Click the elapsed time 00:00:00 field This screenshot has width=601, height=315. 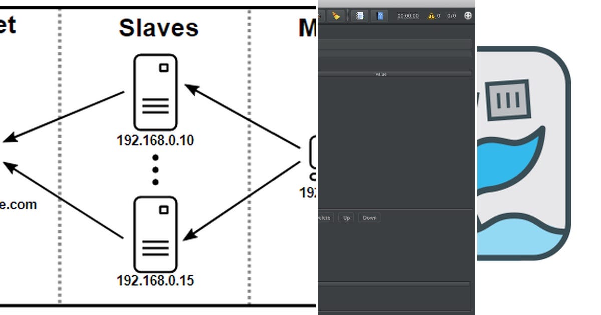408,16
